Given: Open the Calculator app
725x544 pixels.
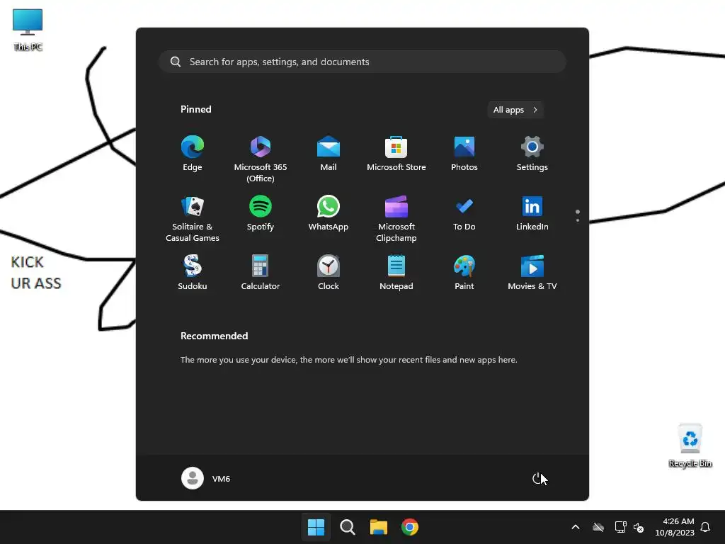Looking at the screenshot, I should tap(261, 273).
